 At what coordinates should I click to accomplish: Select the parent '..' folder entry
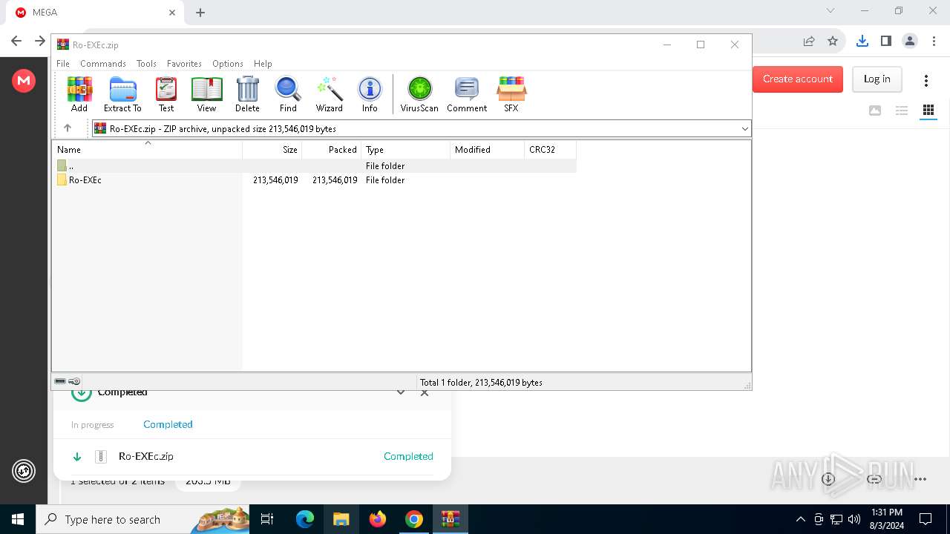click(x=314, y=166)
